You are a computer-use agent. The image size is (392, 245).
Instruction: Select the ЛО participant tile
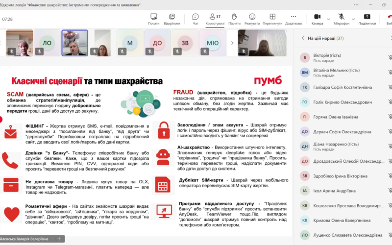(47, 43)
